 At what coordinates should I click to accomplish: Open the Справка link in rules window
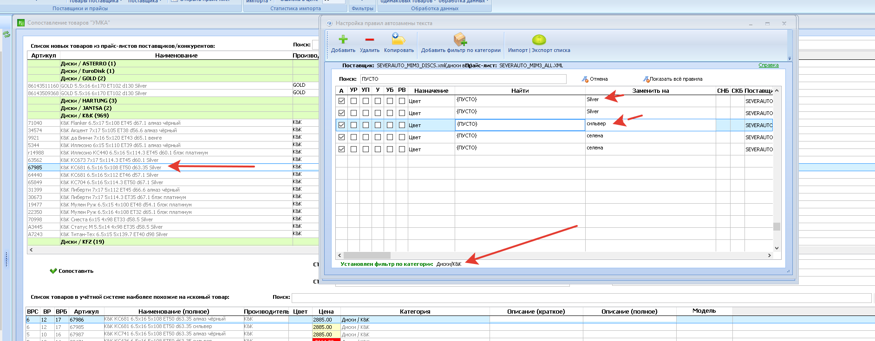[x=768, y=65]
